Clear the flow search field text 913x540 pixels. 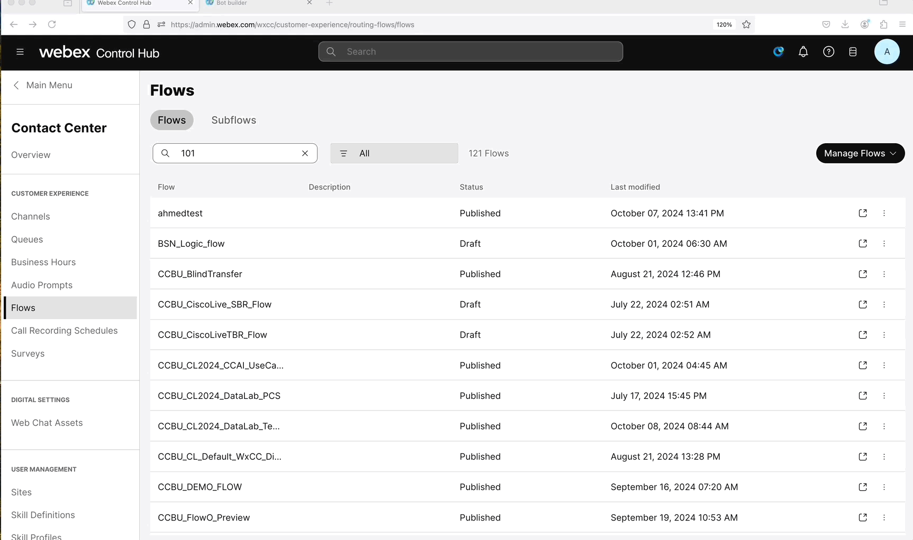(305, 153)
